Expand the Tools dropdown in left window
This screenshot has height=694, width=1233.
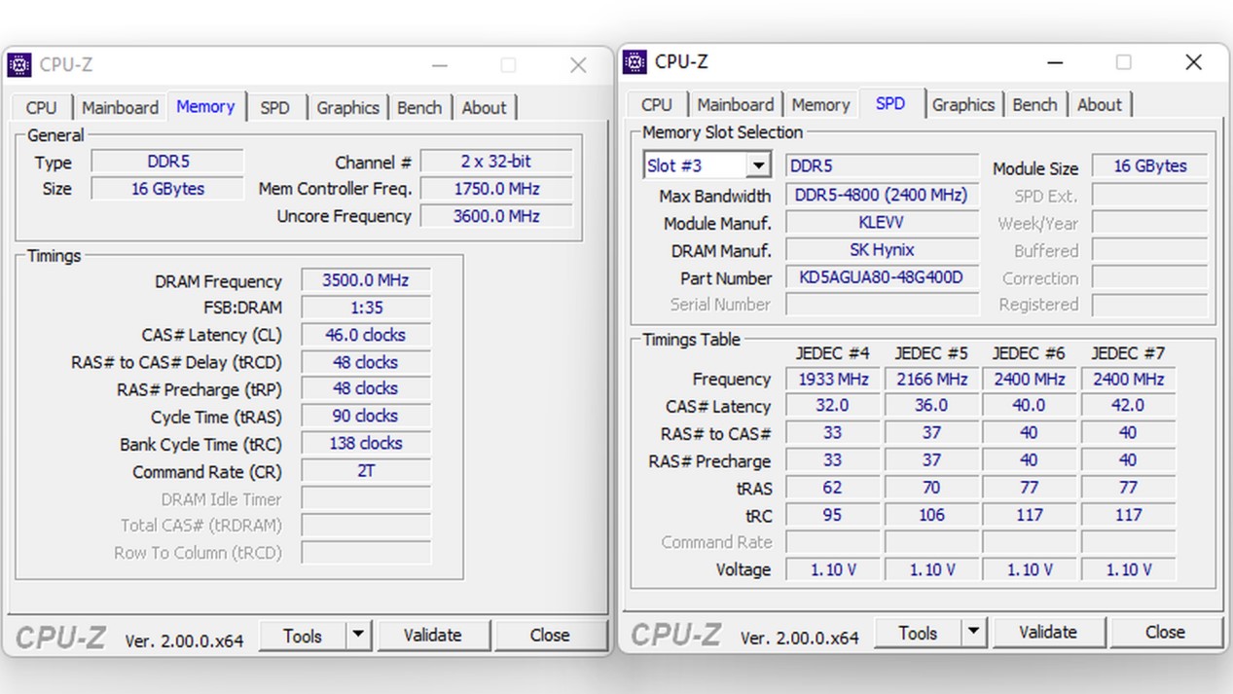357,635
